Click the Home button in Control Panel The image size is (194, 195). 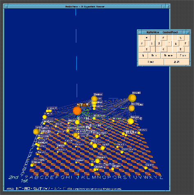click(x=151, y=62)
